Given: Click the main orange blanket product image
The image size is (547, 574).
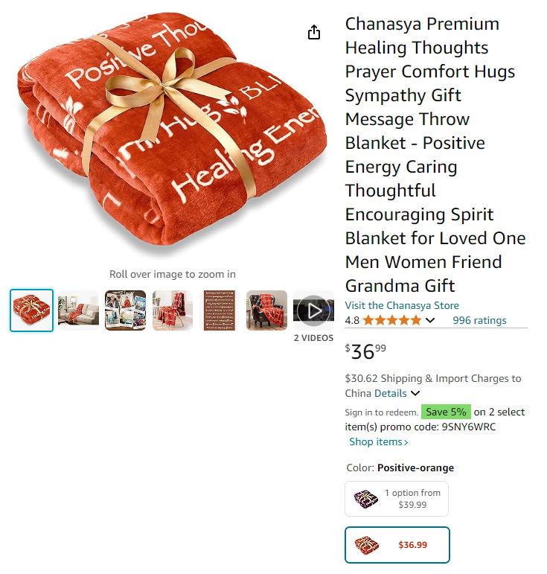Looking at the screenshot, I should point(172,133).
